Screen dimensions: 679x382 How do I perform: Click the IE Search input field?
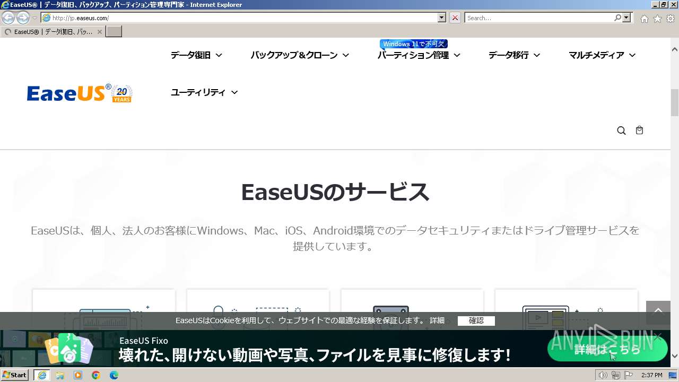(539, 18)
